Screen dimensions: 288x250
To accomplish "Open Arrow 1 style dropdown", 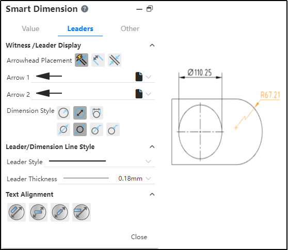I will (x=149, y=77).
